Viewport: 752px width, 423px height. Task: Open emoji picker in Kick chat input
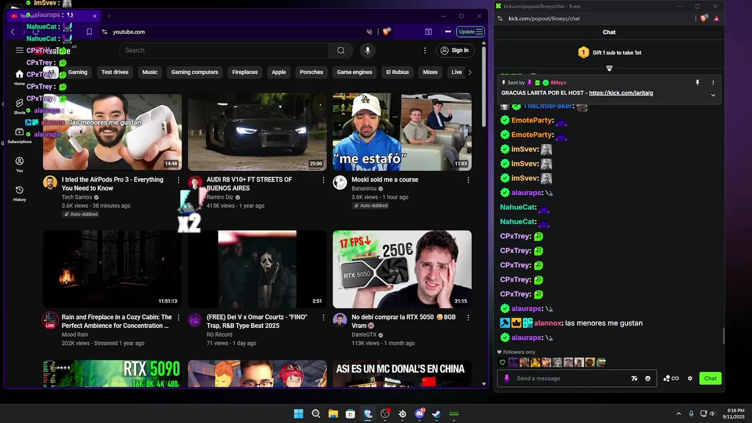(648, 378)
